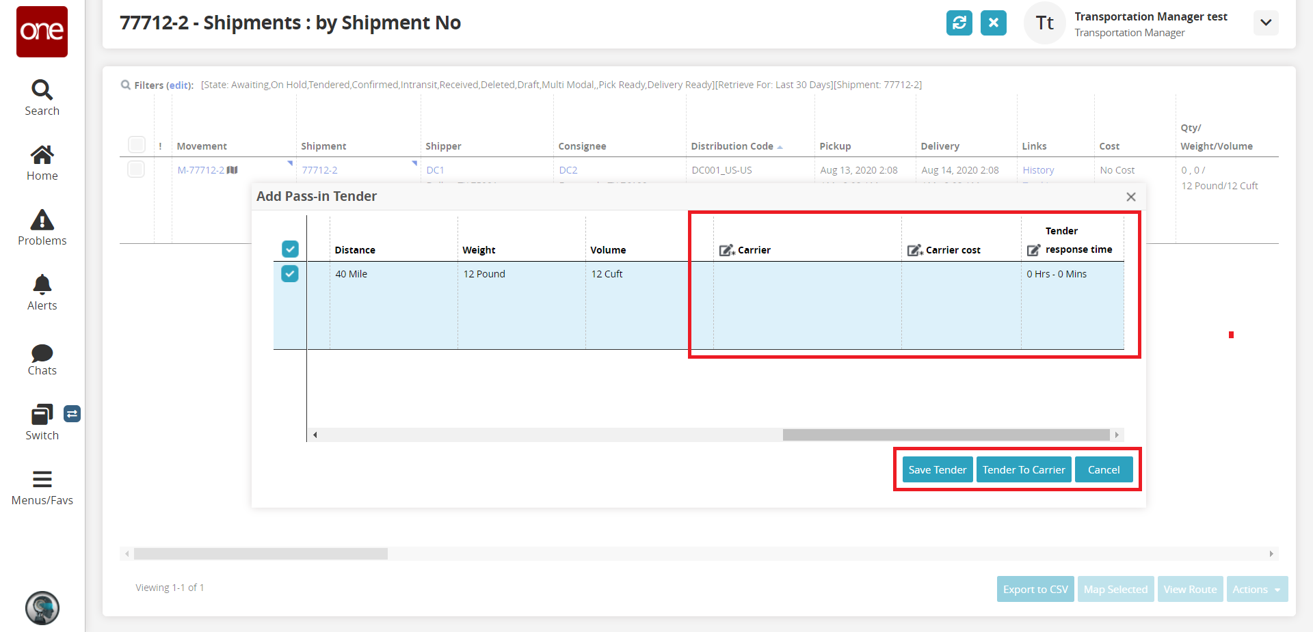Open Alerts bell icon
The image size is (1313, 632).
(42, 284)
